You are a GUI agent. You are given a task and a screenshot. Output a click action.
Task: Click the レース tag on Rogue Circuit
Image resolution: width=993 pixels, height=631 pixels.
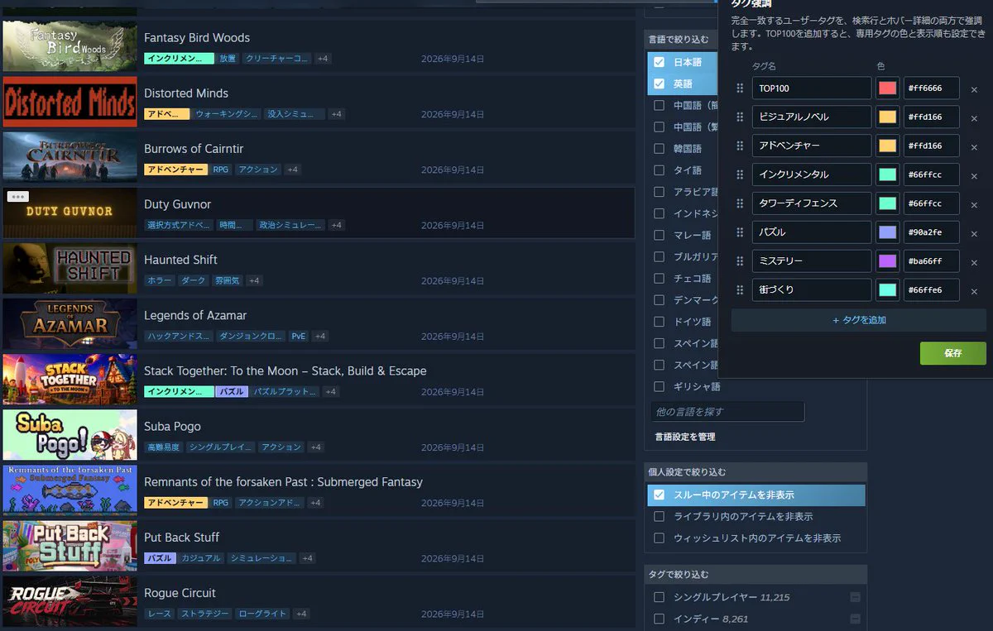pos(159,614)
